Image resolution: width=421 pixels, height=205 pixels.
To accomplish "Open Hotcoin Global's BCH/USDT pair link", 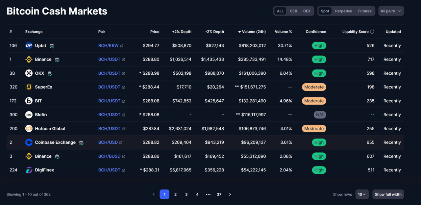I will pyautogui.click(x=109, y=129).
